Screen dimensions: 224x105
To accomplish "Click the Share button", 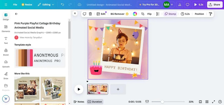I will tap(215, 4).
